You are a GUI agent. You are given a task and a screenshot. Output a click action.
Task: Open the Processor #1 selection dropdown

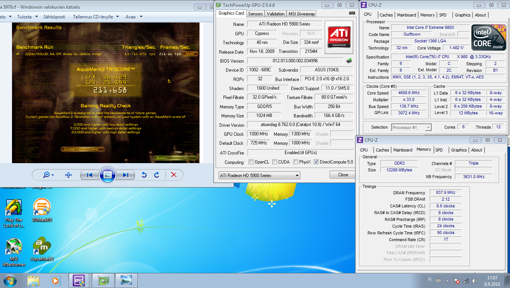click(411, 127)
